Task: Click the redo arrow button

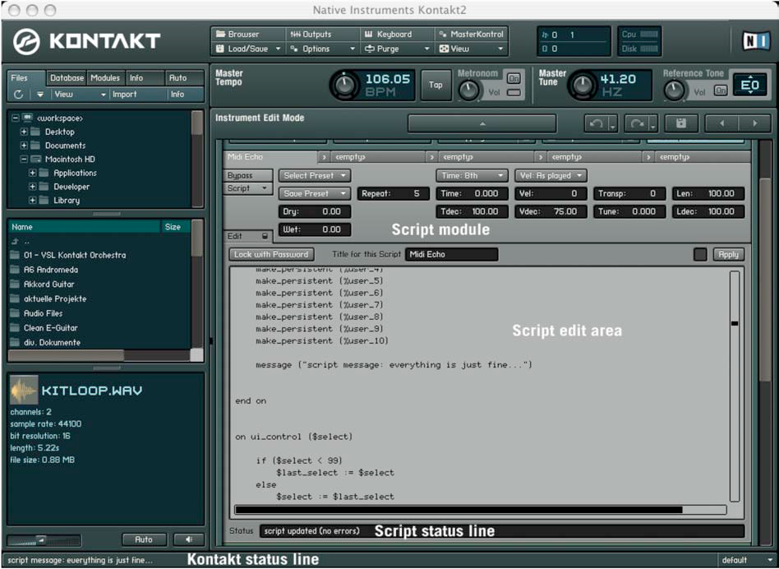Action: [636, 123]
